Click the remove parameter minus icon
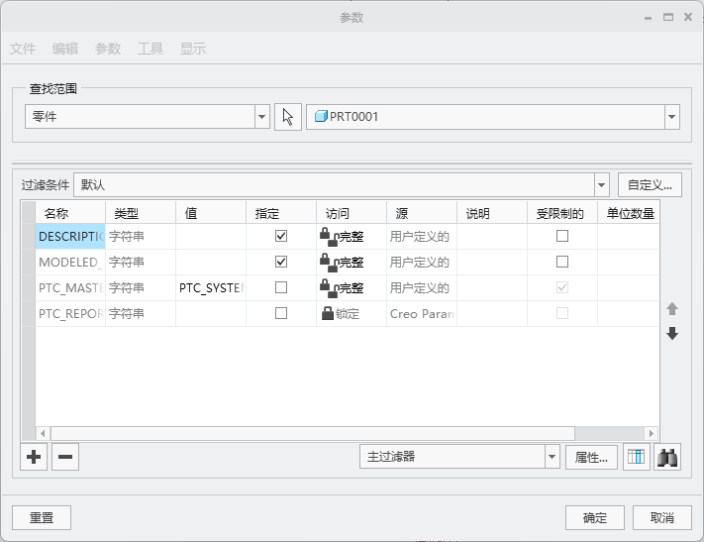This screenshot has width=704, height=542. point(65,457)
